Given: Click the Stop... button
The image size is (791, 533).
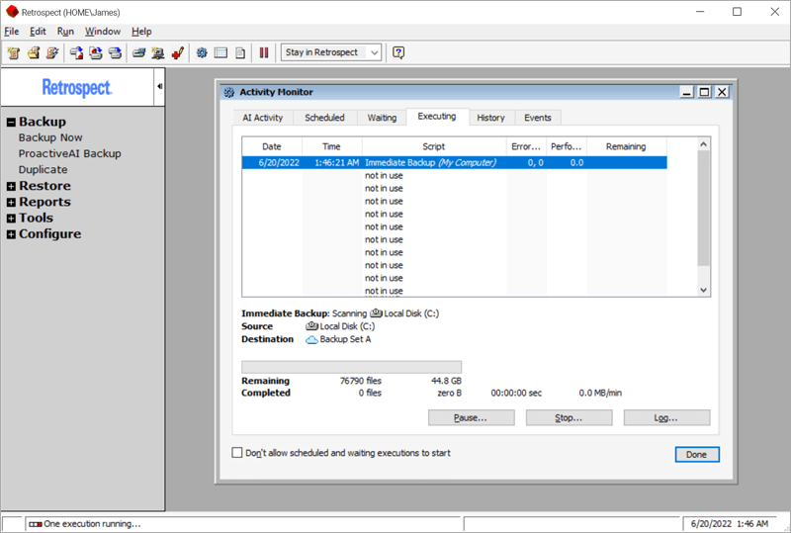Looking at the screenshot, I should 570,418.
